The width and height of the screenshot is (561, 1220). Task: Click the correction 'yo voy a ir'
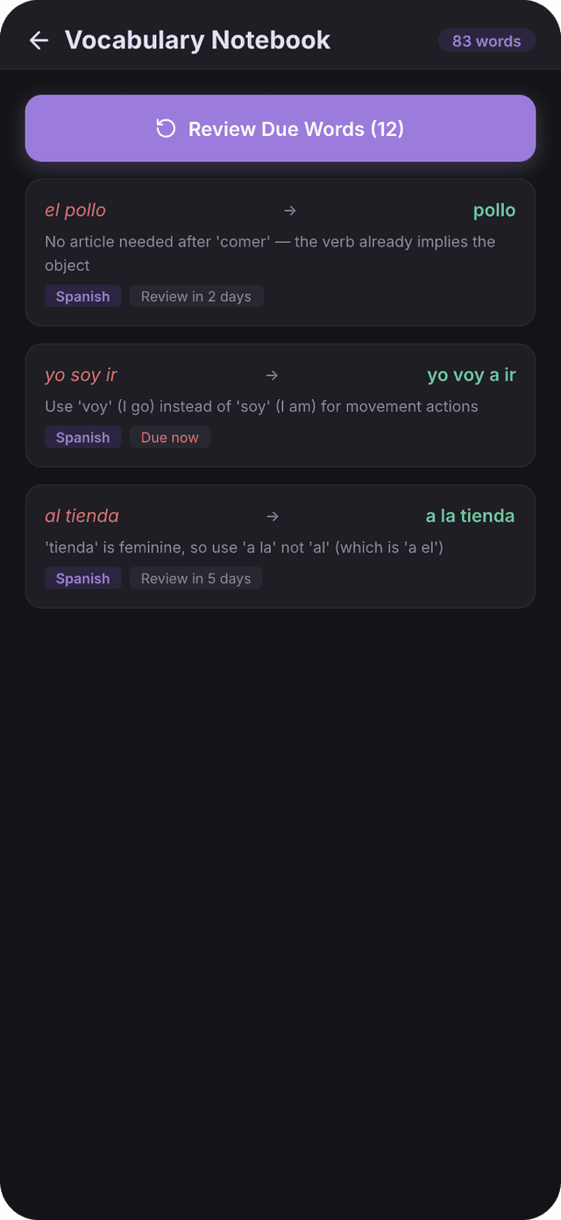472,375
